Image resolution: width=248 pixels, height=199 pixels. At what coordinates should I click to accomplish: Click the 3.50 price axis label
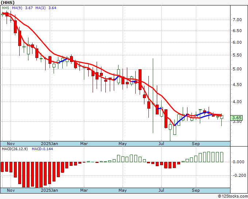pyautogui.click(x=237, y=122)
